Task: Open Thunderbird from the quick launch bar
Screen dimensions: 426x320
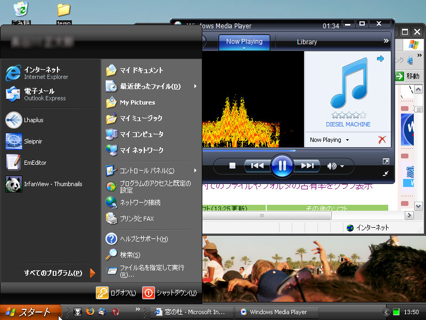Action: (x=101, y=311)
